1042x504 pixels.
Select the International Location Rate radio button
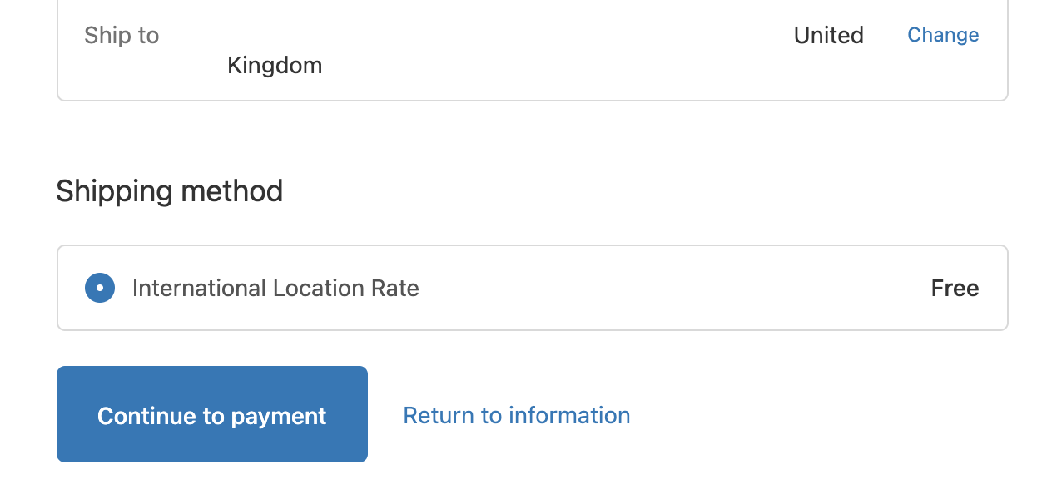pos(100,288)
